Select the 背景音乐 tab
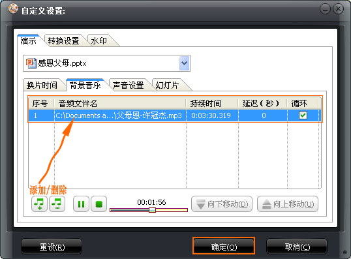Image resolution: width=351 pixels, height=259 pixels. point(85,85)
